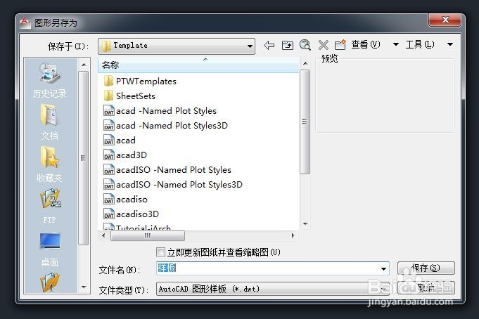
Task: Open the 查看(V) menu
Action: click(x=366, y=44)
